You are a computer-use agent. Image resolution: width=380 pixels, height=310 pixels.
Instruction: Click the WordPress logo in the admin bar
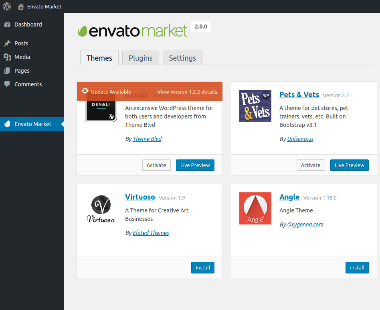6,6
